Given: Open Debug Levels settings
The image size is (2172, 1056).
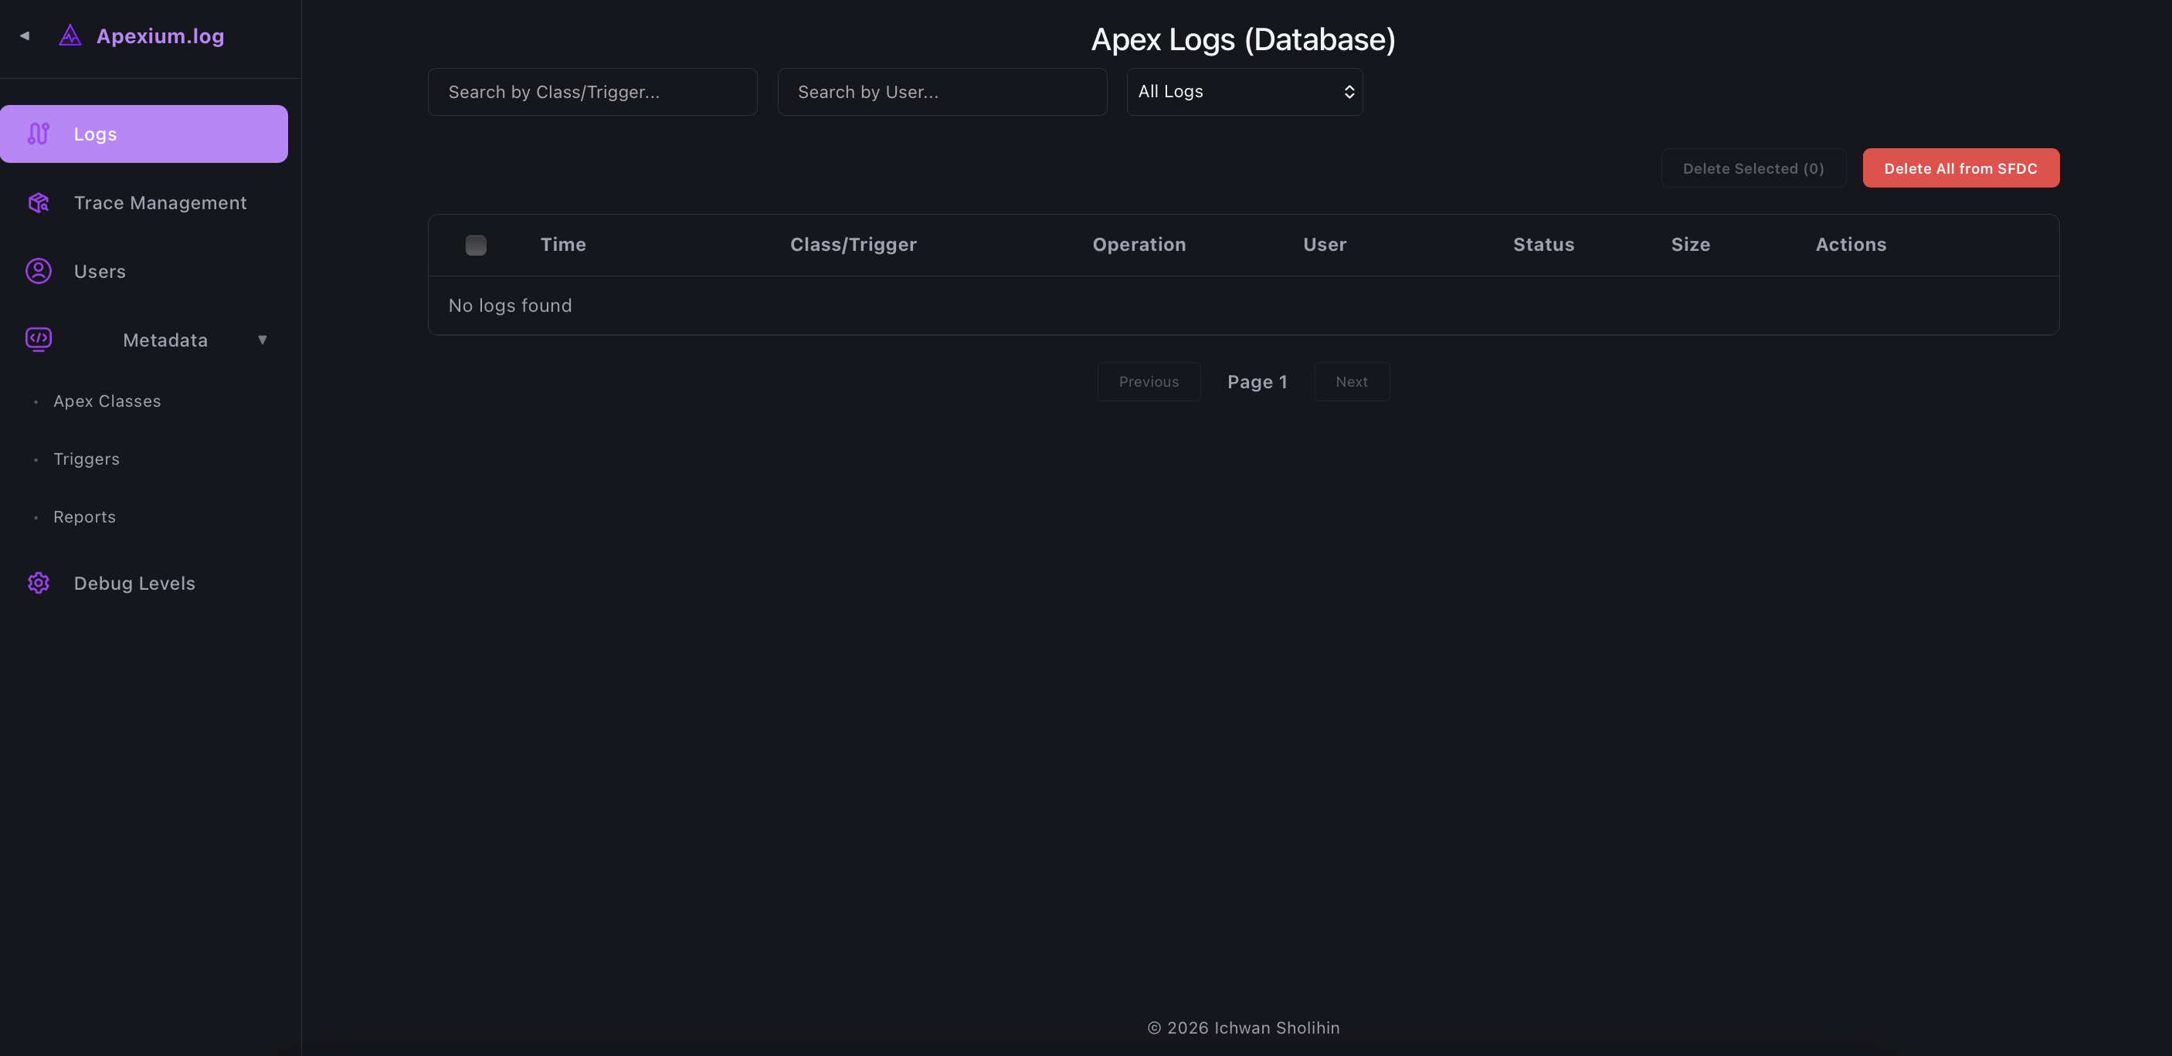Looking at the screenshot, I should point(144,582).
